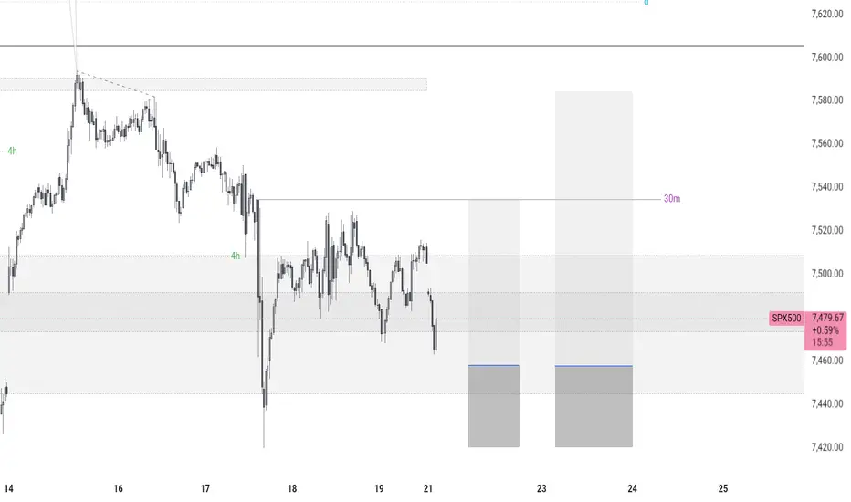Click date 25 on time axis
Viewport: 851px width, 502px height.
click(723, 488)
